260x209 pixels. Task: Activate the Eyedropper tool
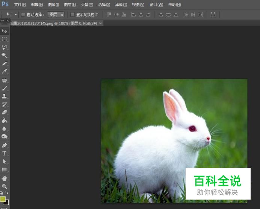[x=5, y=72]
